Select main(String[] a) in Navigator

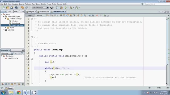[13, 58]
